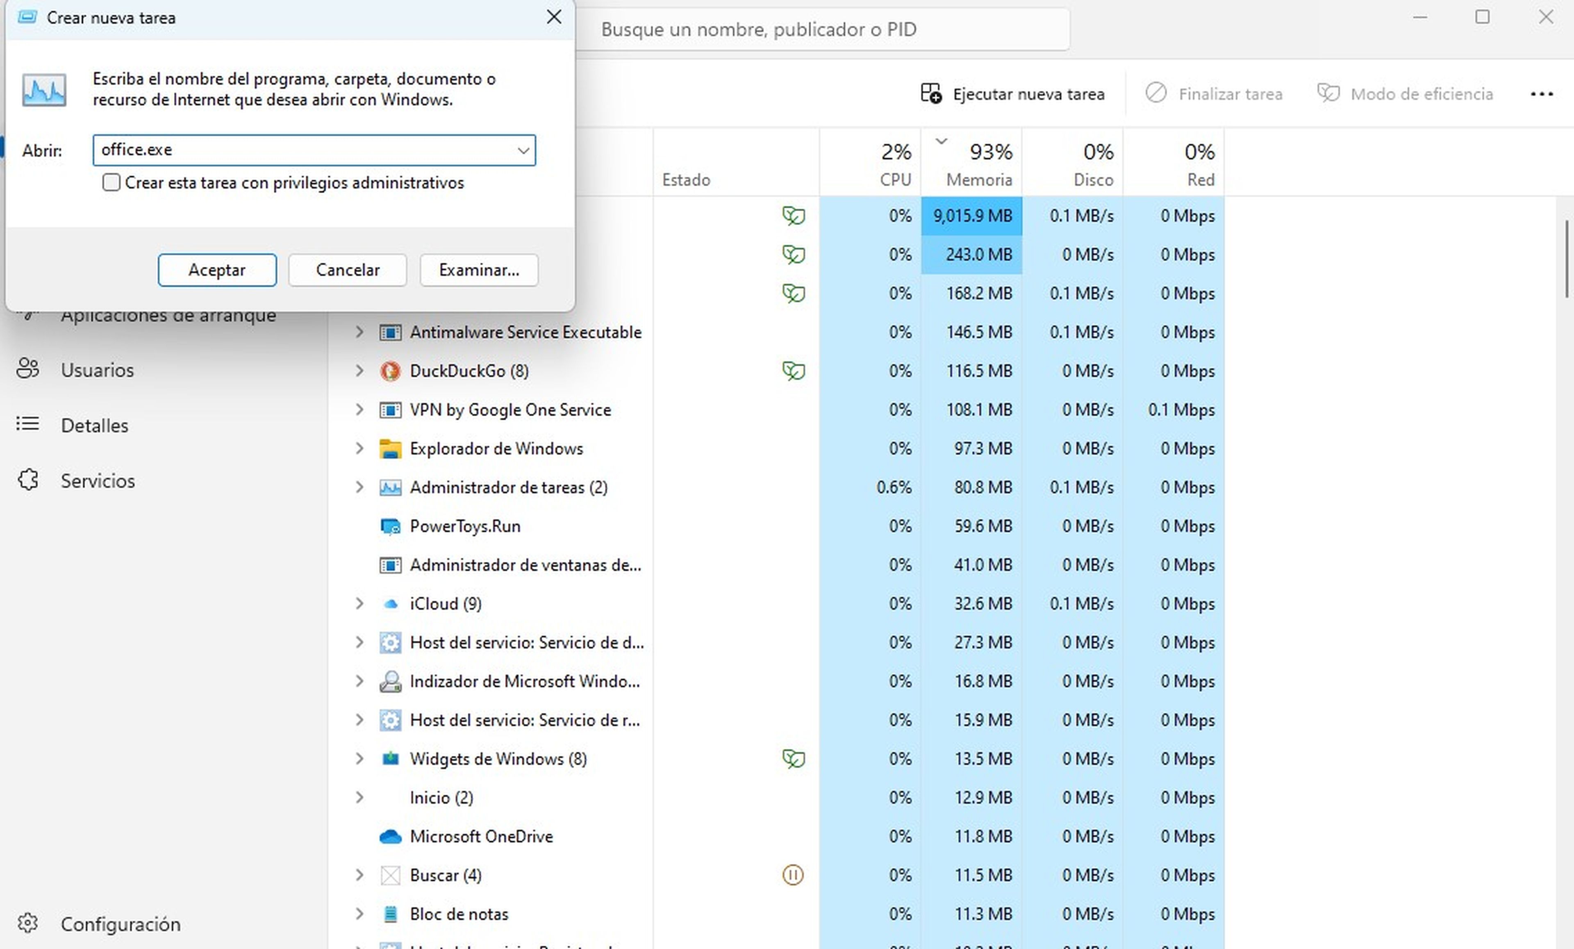Click the Administrador de ventanas icon
Image resolution: width=1574 pixels, height=949 pixels.
pyautogui.click(x=390, y=565)
